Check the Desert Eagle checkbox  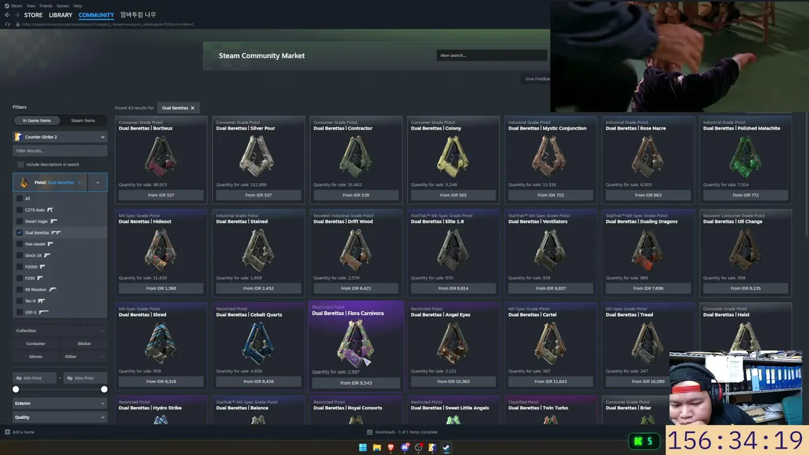coord(20,221)
